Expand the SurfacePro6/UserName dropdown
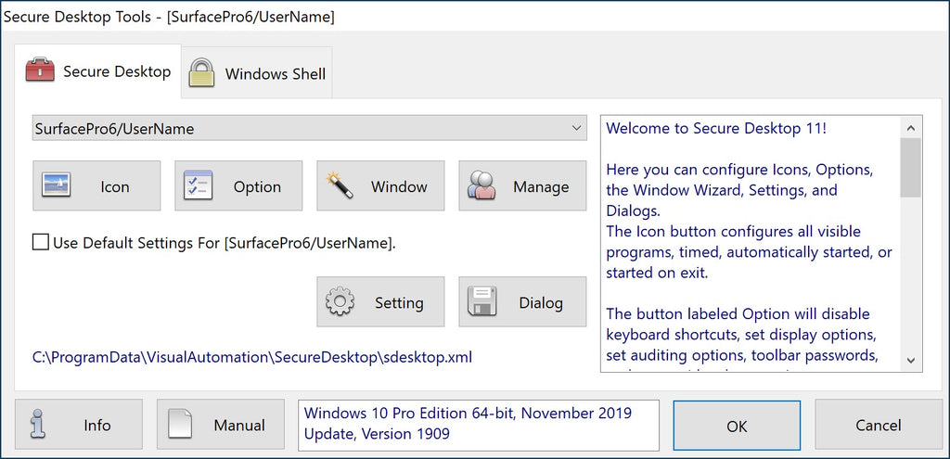Screen dimensions: 950x459 pyautogui.click(x=576, y=128)
